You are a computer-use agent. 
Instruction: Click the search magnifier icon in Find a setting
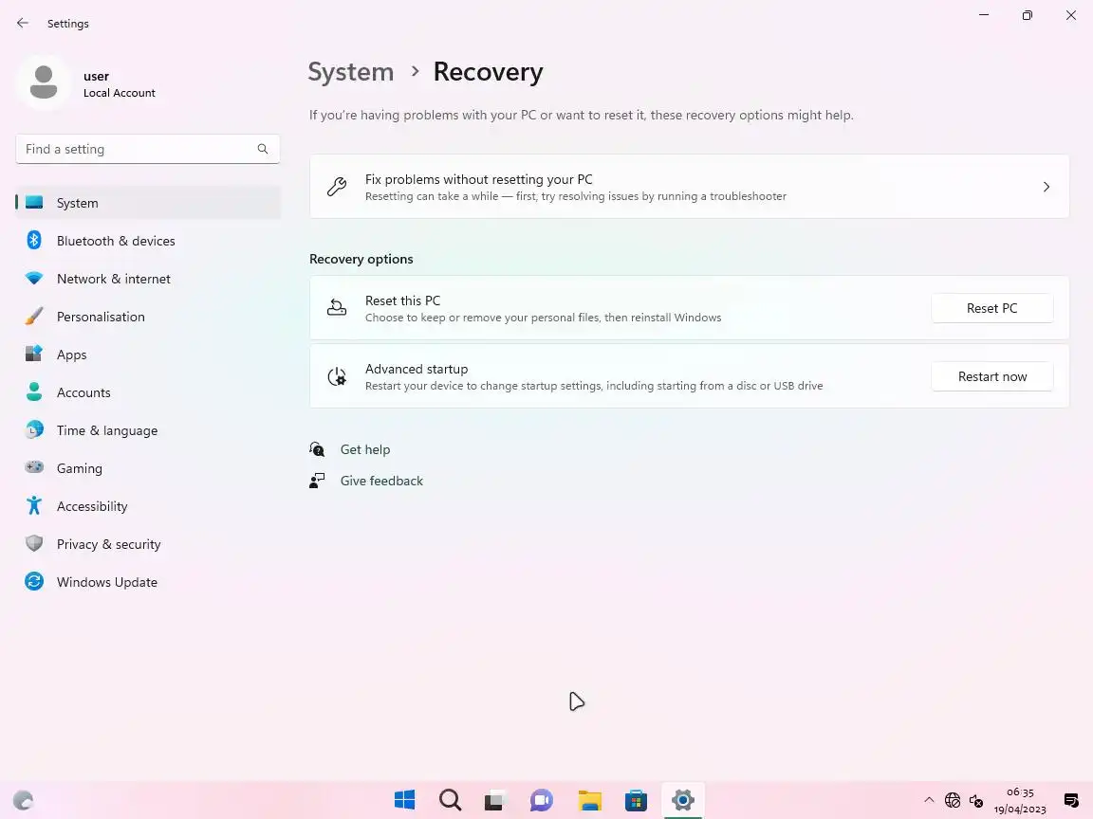(x=263, y=149)
